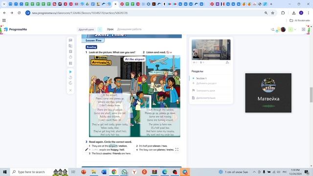313x176 pixels.
Task: Open 'Дополнительно' in sidebar
Action: click(x=205, y=98)
